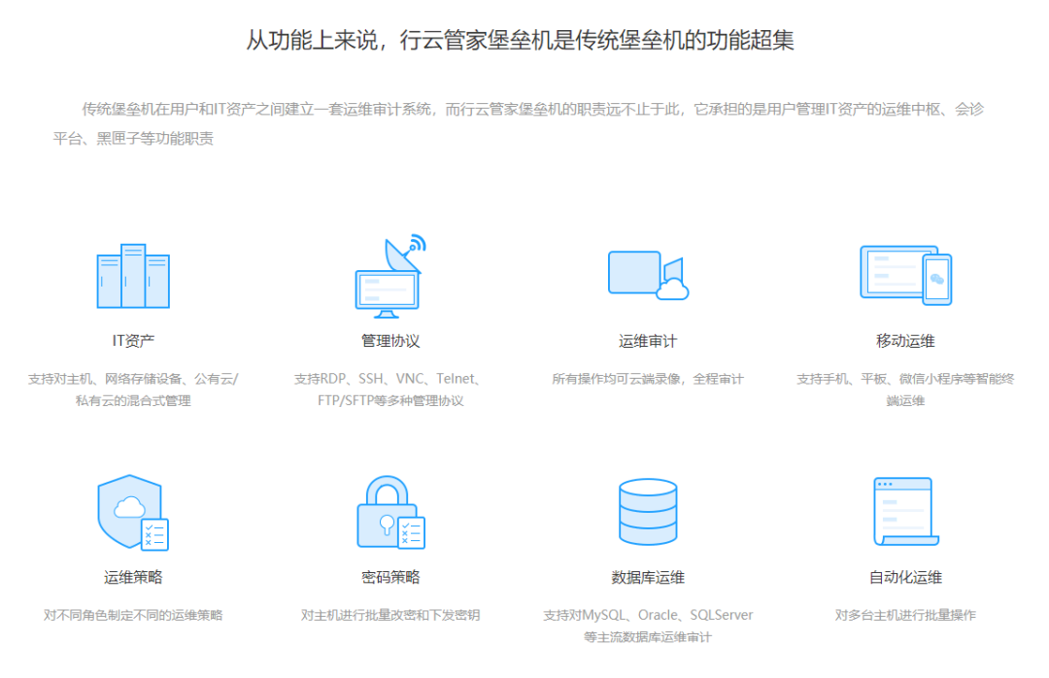Select the 数据库运维 title text

[648, 577]
